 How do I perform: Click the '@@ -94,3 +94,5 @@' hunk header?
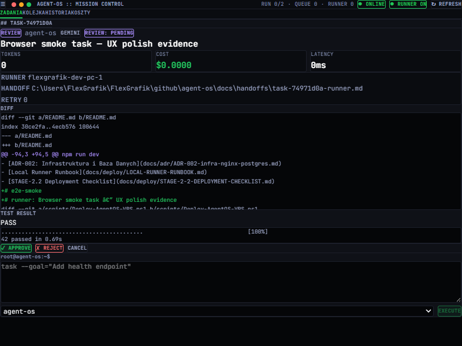tap(50, 155)
